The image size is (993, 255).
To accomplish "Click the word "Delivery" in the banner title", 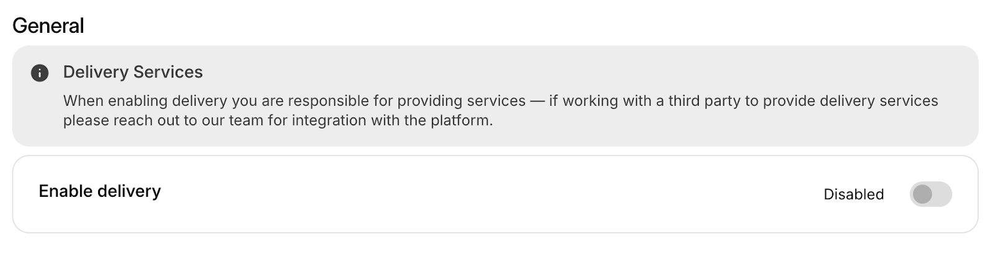I will point(96,72).
